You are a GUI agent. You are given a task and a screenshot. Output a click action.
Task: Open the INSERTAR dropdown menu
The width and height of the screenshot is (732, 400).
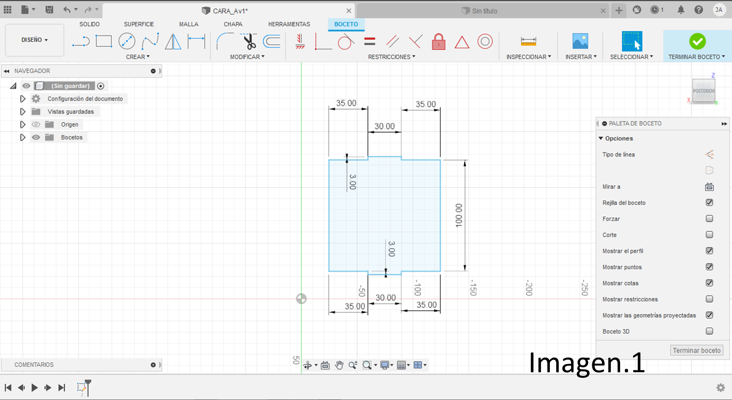pyautogui.click(x=581, y=57)
